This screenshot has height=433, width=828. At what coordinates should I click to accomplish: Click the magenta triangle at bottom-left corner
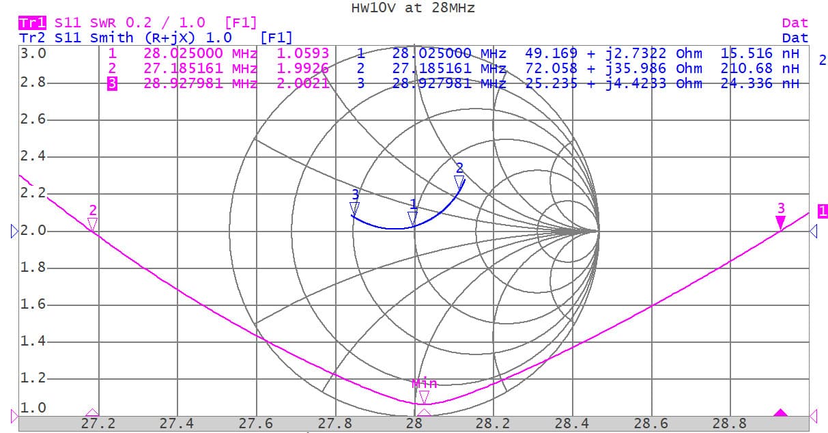(x=15, y=415)
